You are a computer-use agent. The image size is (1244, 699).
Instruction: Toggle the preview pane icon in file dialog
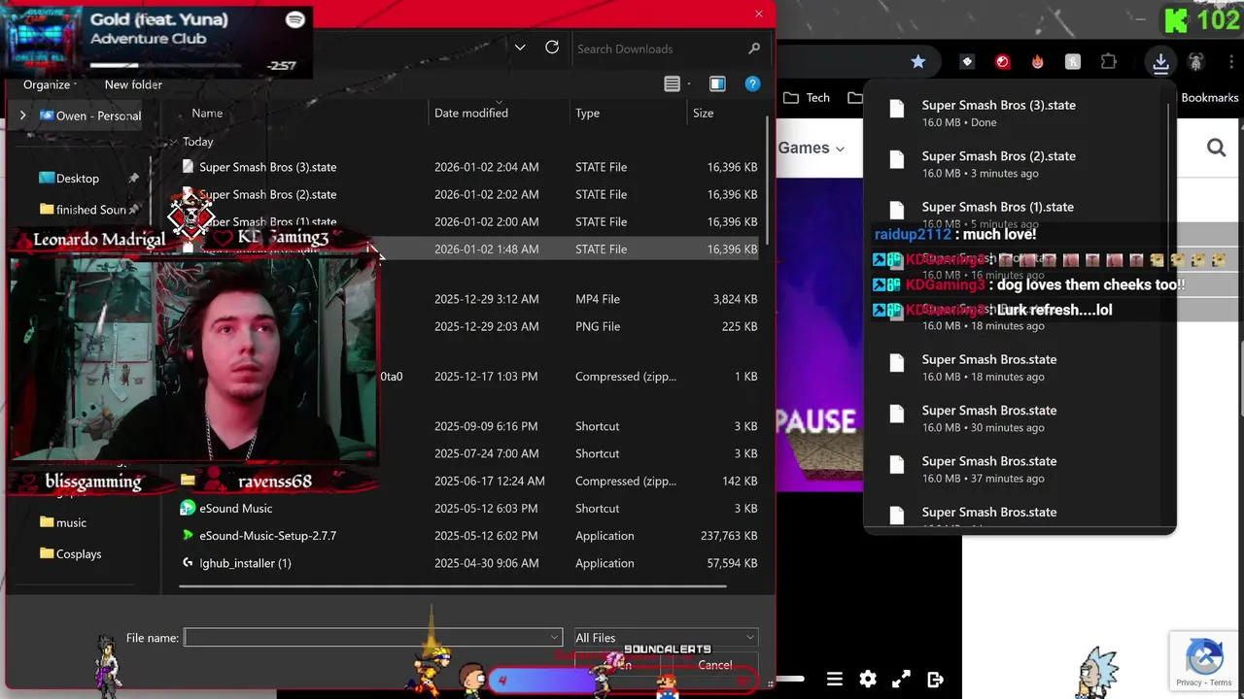(x=717, y=84)
